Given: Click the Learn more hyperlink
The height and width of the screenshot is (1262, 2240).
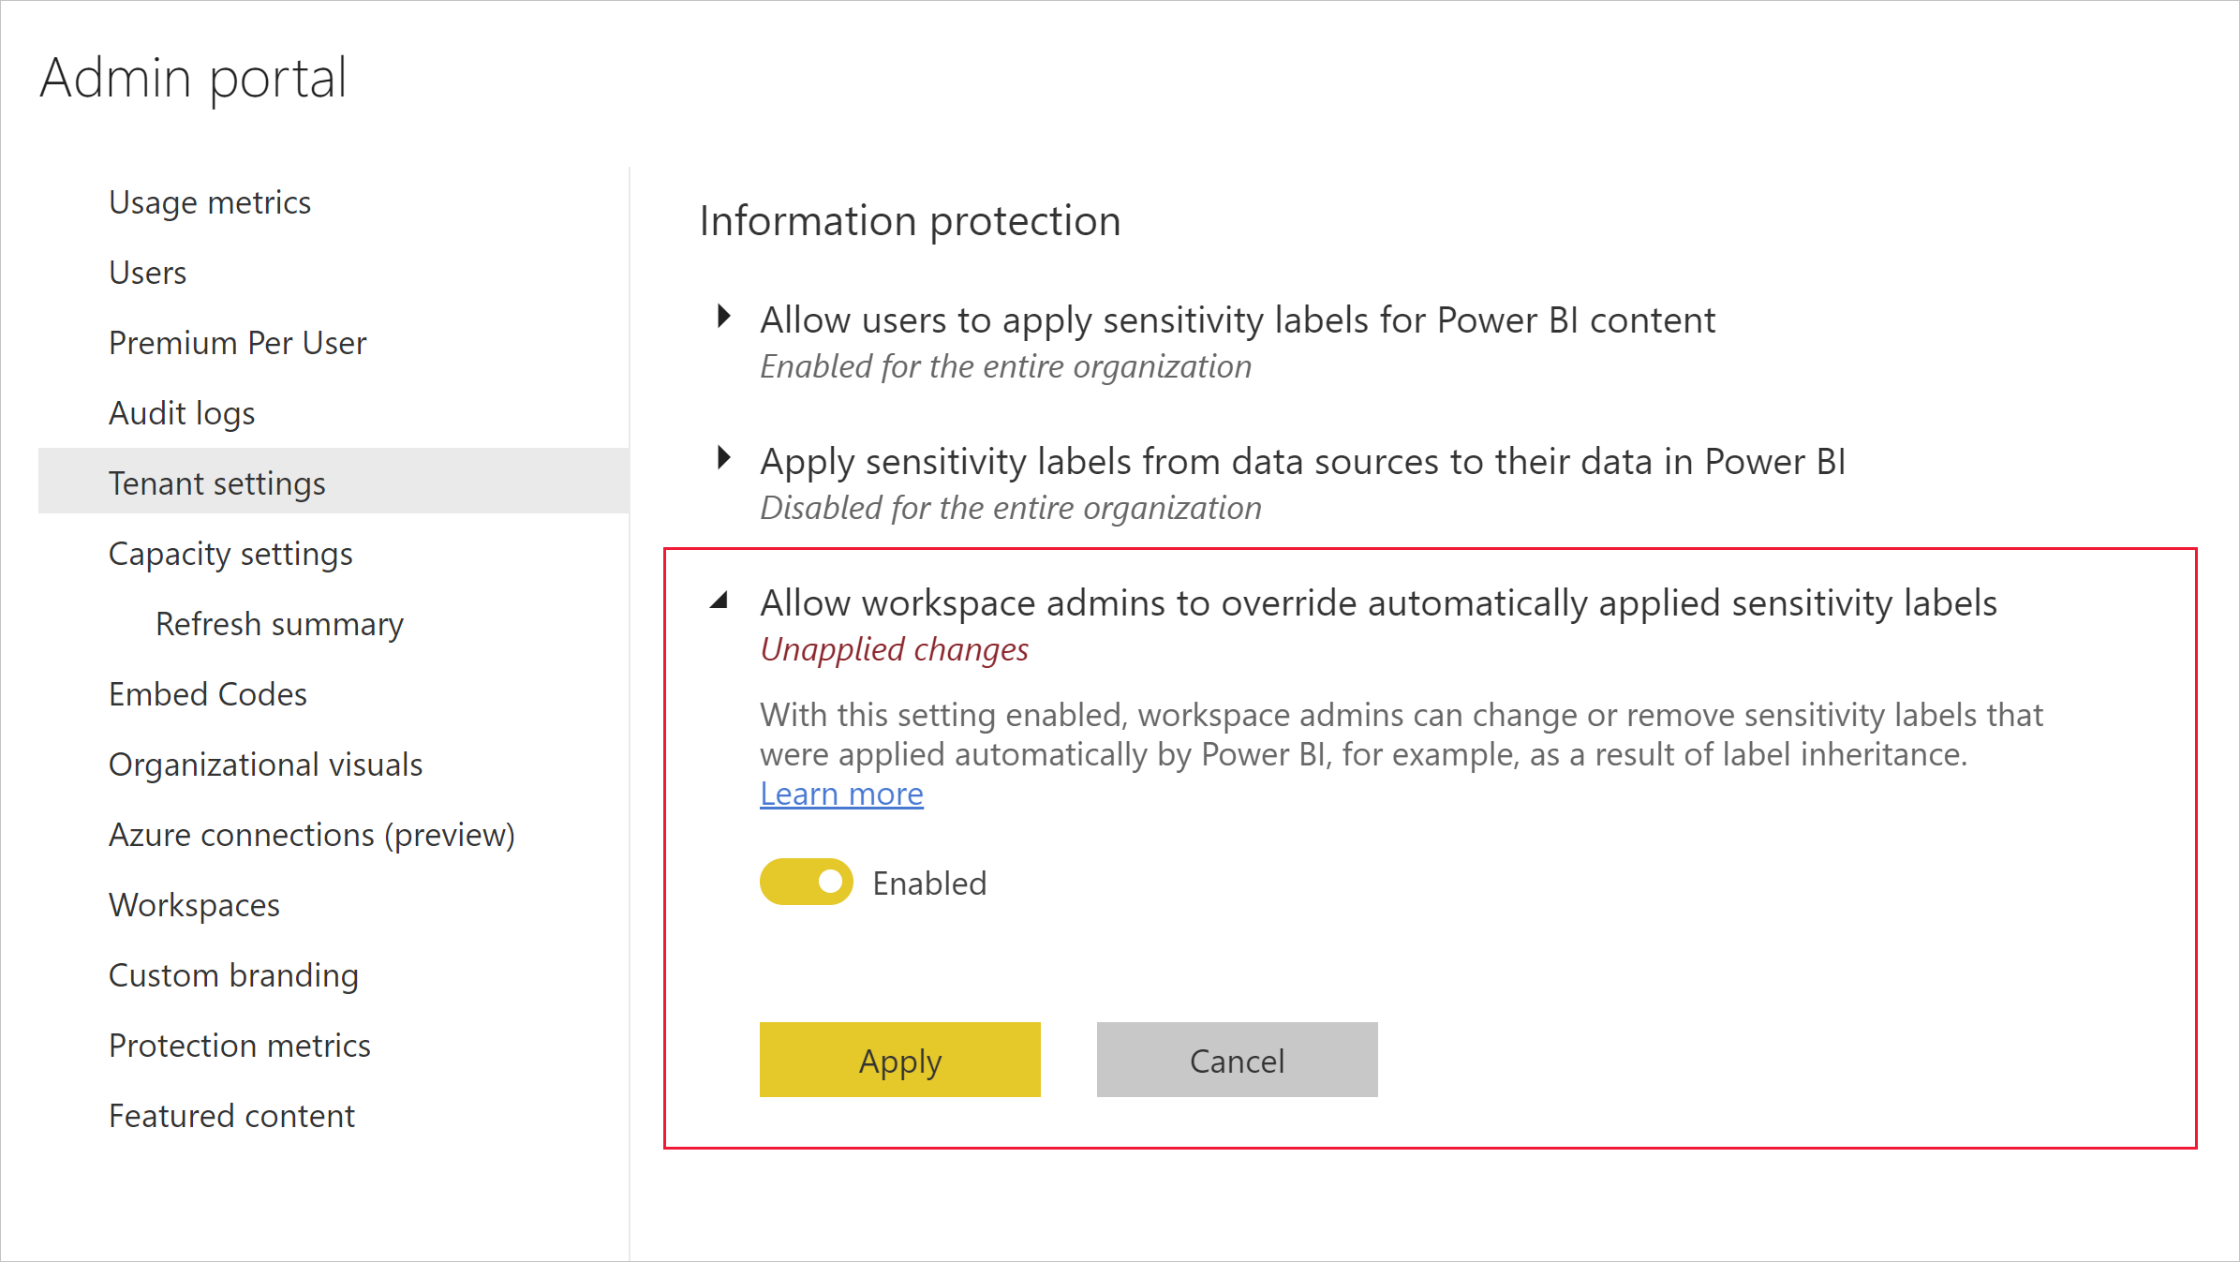Looking at the screenshot, I should click(x=841, y=793).
